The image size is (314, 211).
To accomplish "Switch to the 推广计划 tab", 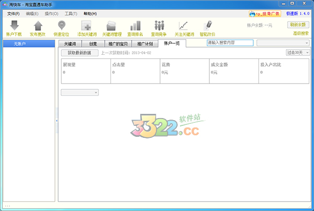I will 145,44.
